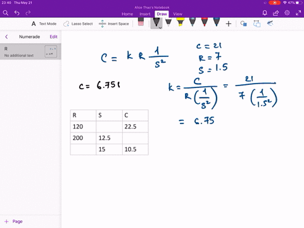Select the black pen tool
304x228 pixels.
(156, 22)
